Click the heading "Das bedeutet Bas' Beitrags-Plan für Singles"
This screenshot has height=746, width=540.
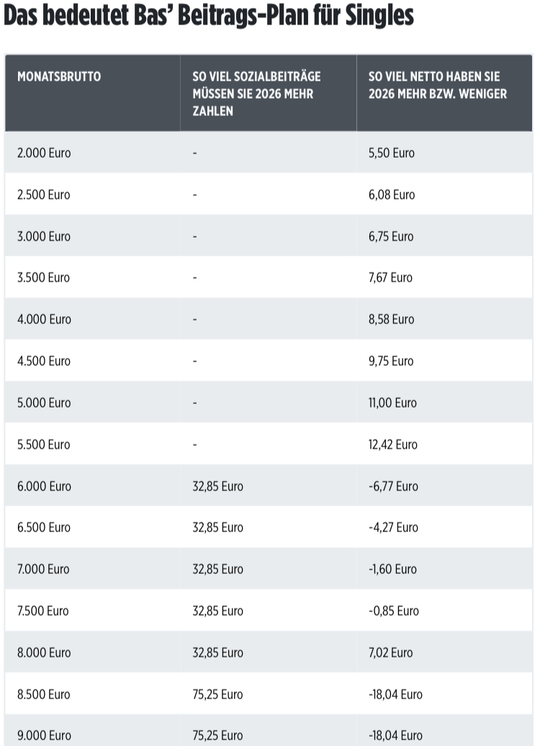click(209, 16)
